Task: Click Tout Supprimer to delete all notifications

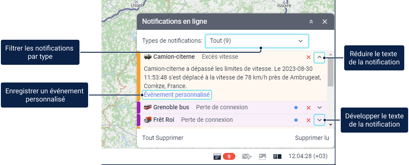Action: 163,138
